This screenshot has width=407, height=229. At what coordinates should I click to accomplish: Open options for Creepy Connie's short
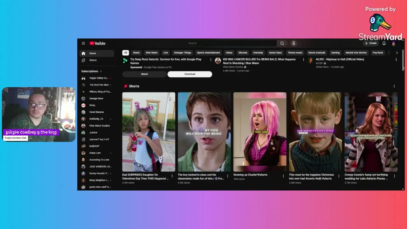395,176
